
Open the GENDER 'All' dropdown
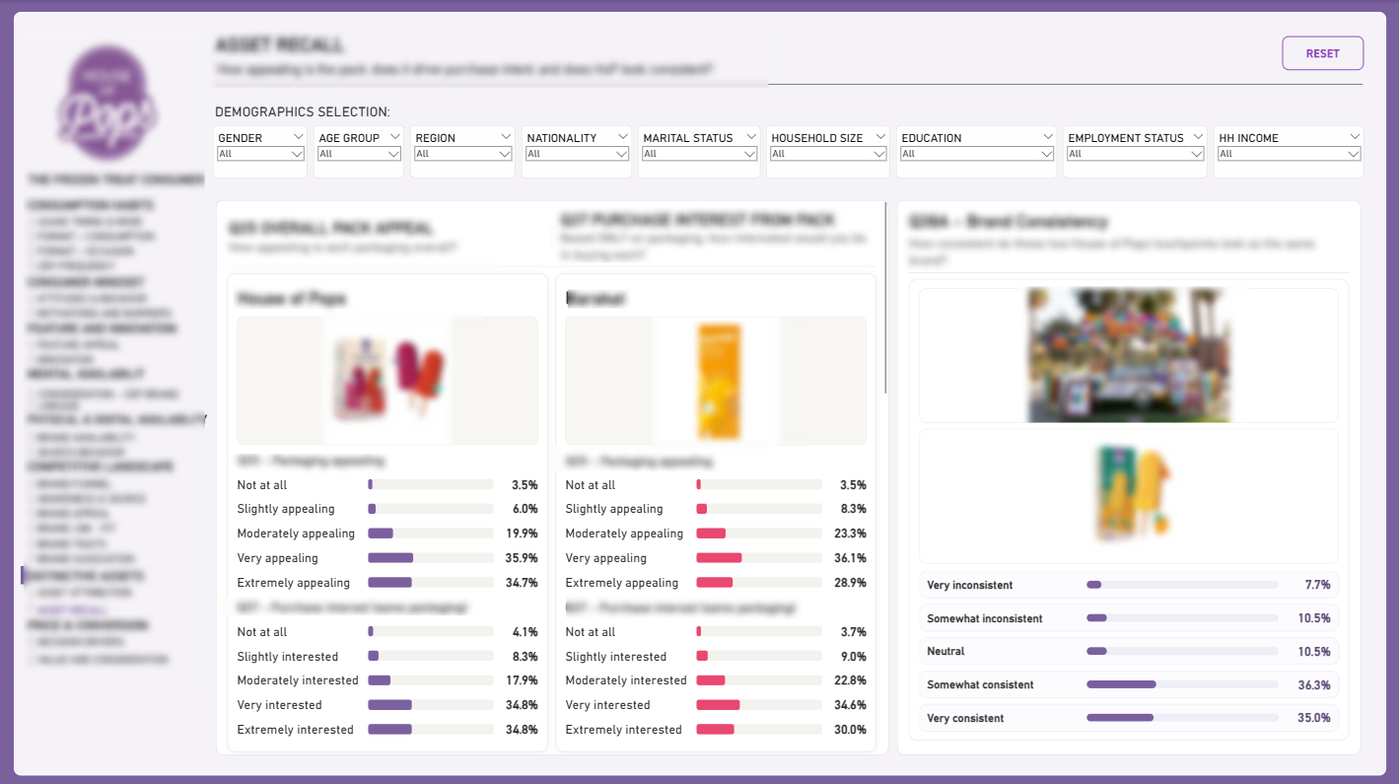pos(260,154)
